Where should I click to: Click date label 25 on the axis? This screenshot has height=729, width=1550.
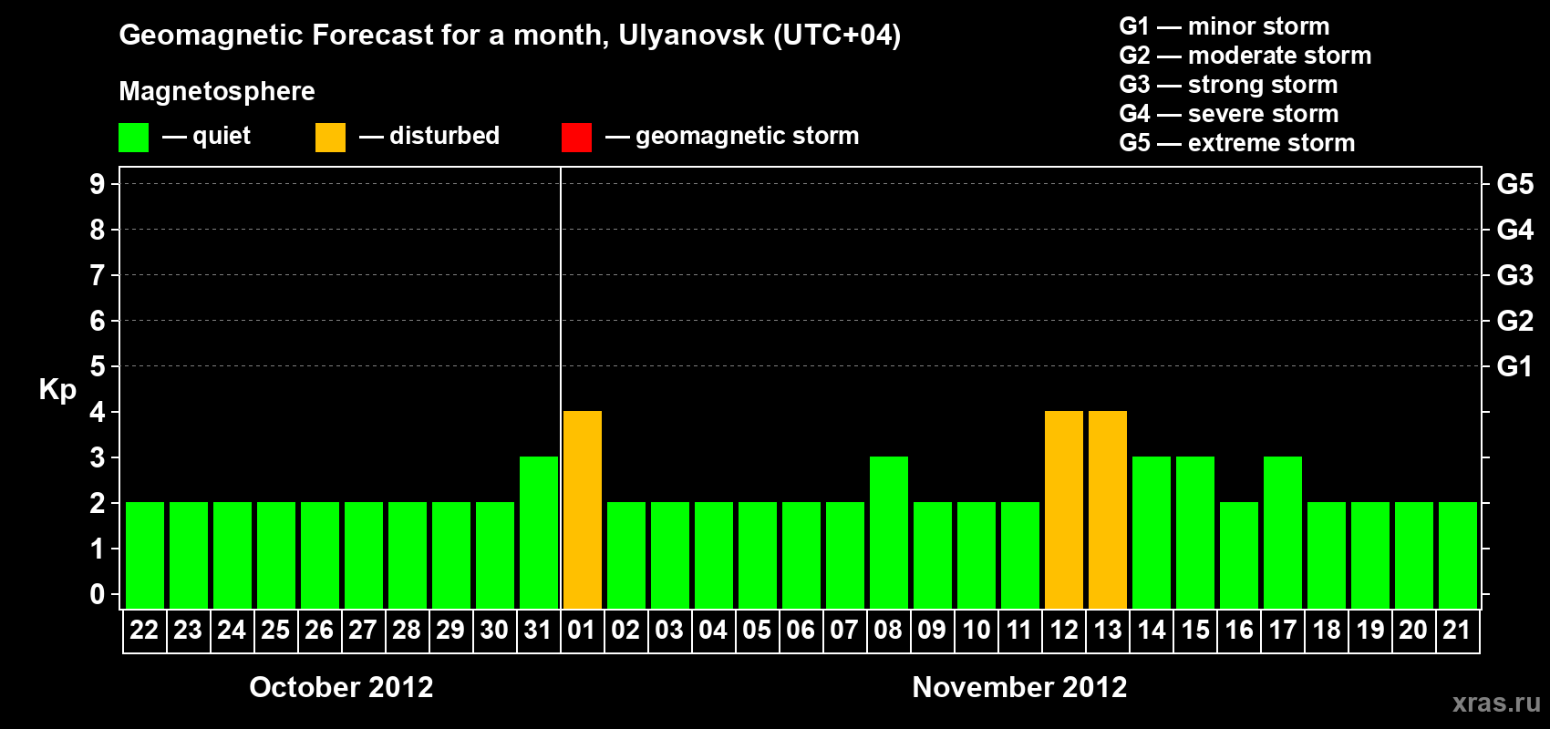tap(275, 630)
